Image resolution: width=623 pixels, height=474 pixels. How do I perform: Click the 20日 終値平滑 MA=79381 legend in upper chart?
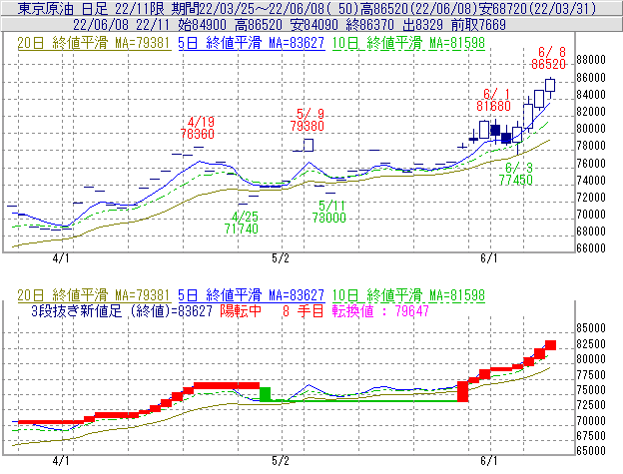[x=94, y=43]
